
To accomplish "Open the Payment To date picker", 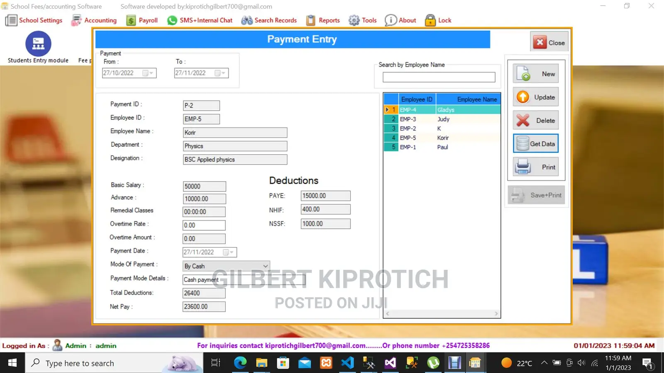I will point(220,73).
